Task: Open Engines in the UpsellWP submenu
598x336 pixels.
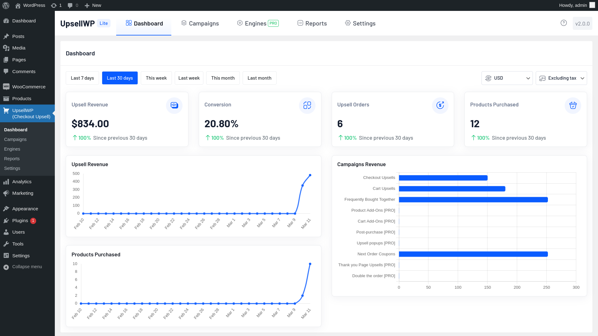Action: click(x=12, y=149)
